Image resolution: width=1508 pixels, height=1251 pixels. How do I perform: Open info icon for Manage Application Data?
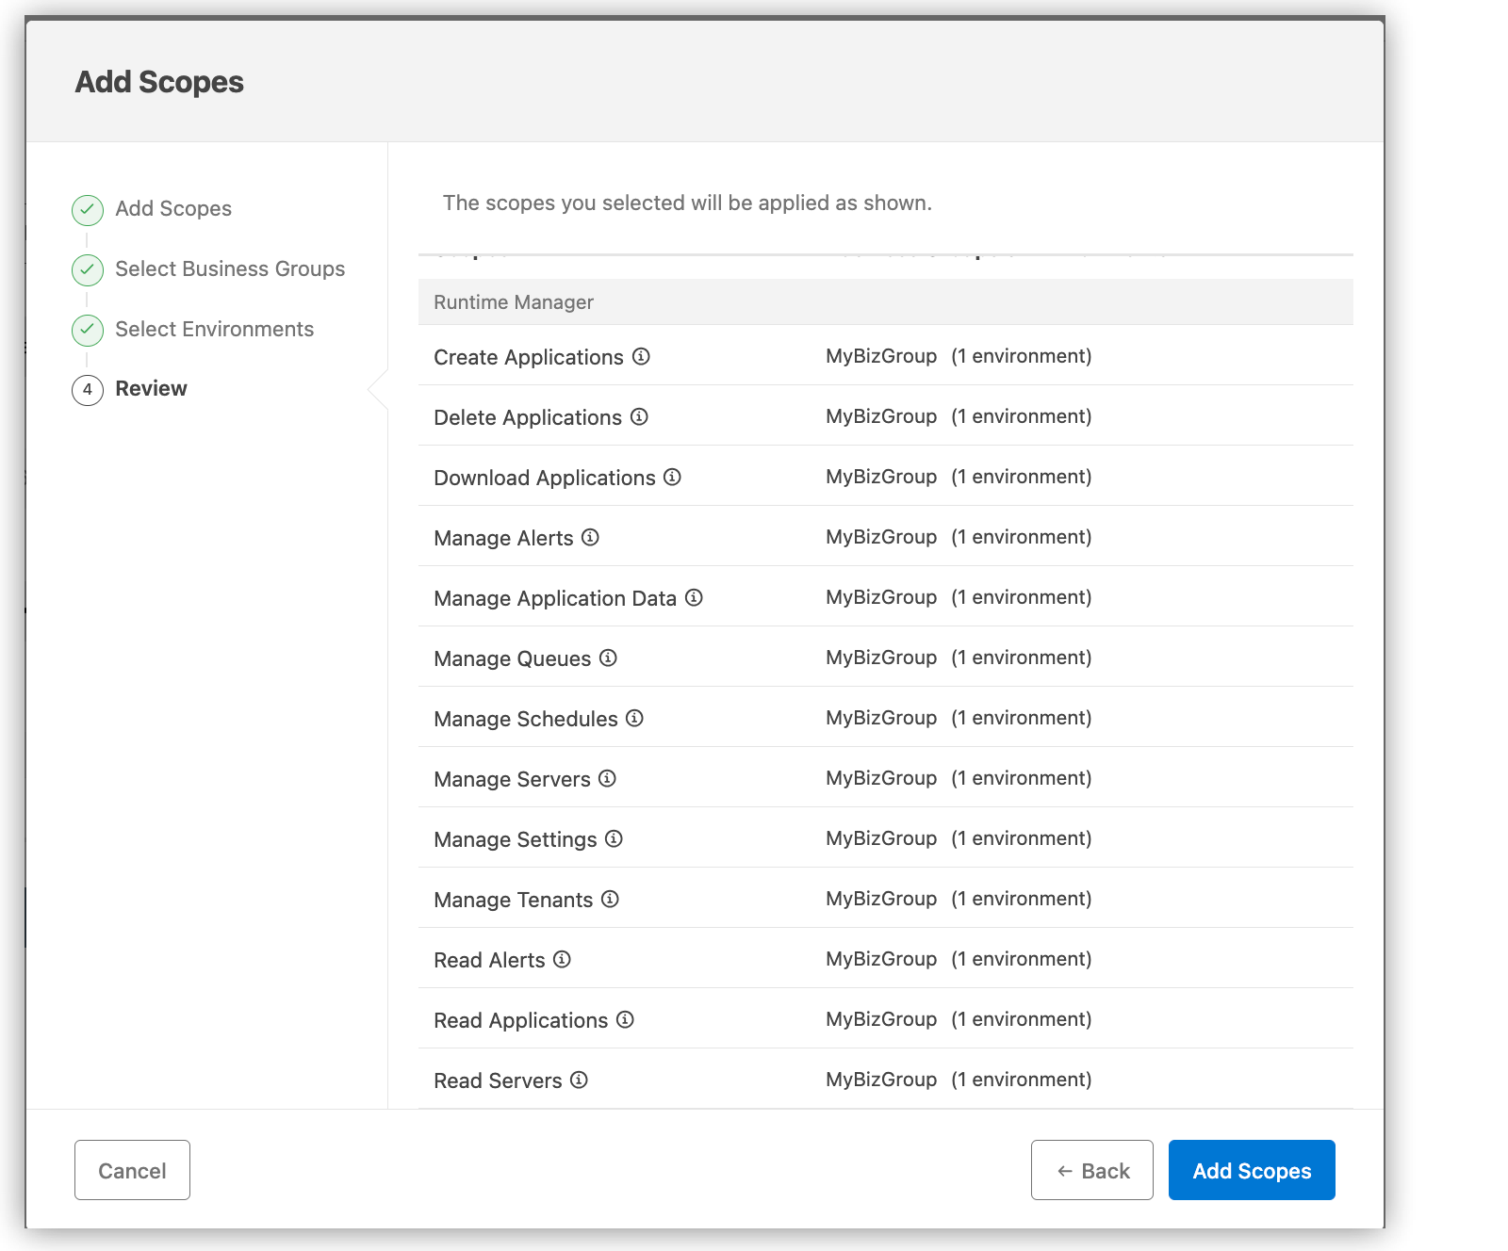pyautogui.click(x=694, y=597)
